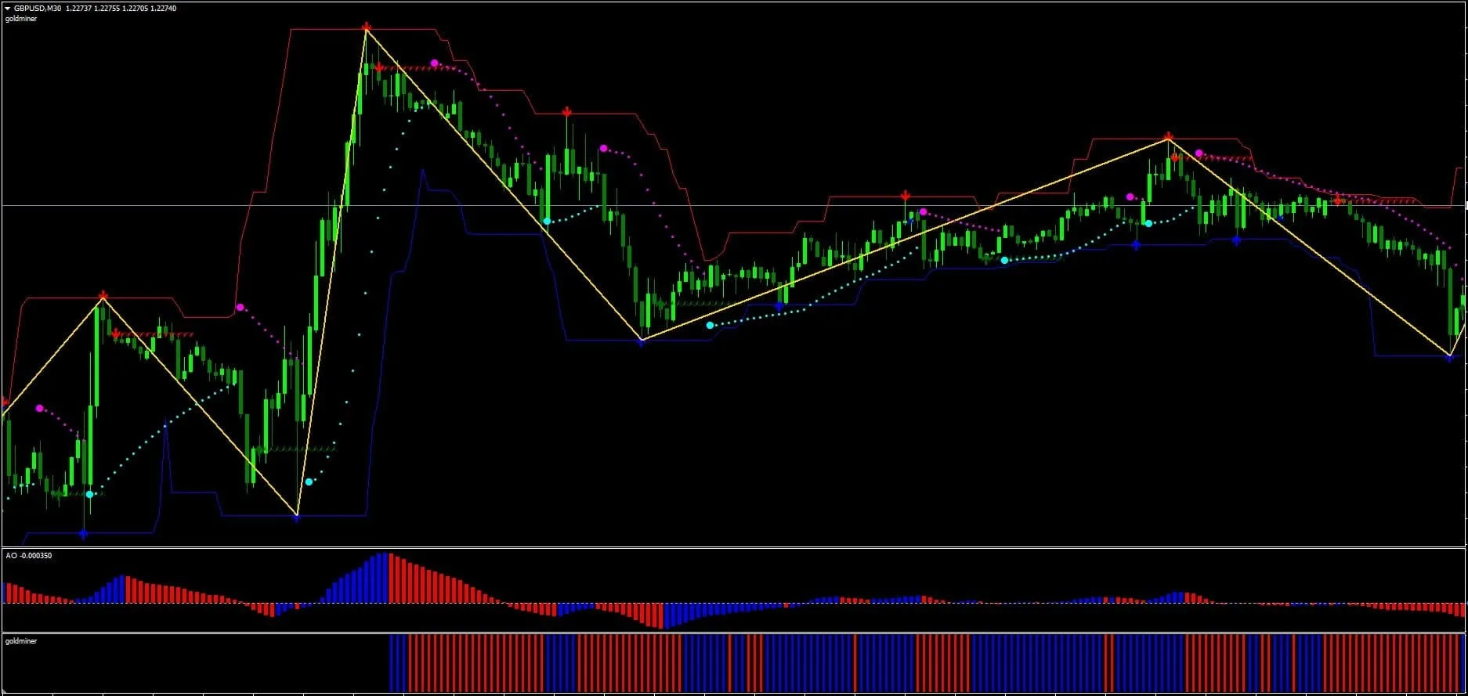The width and height of the screenshot is (1468, 696).
Task: Click the rightmost large cyan dot marker
Action: click(x=1148, y=224)
